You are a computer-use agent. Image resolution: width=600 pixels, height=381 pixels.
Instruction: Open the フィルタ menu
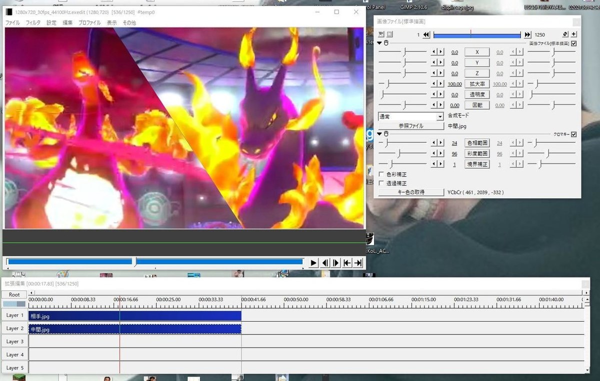point(33,22)
